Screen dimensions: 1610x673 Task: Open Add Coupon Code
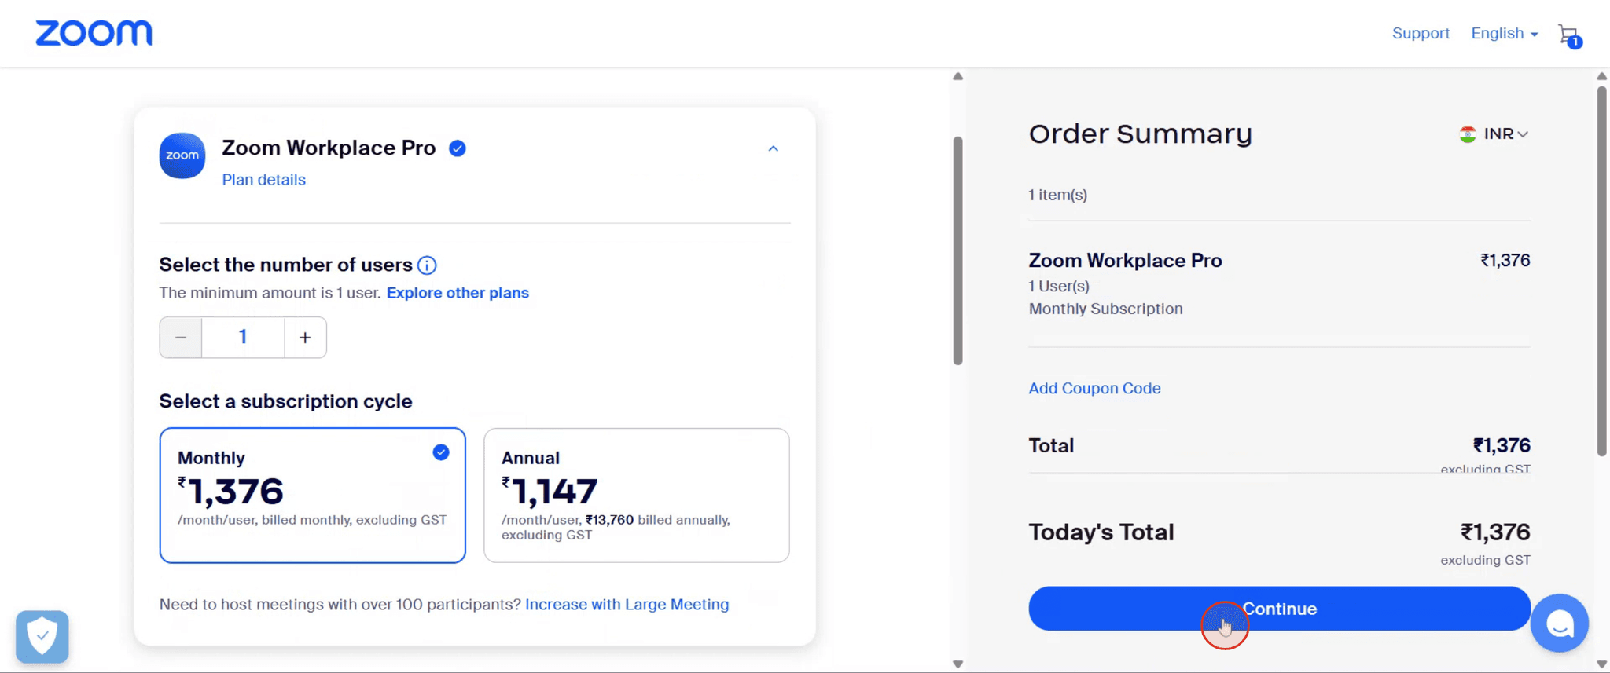[1094, 388]
